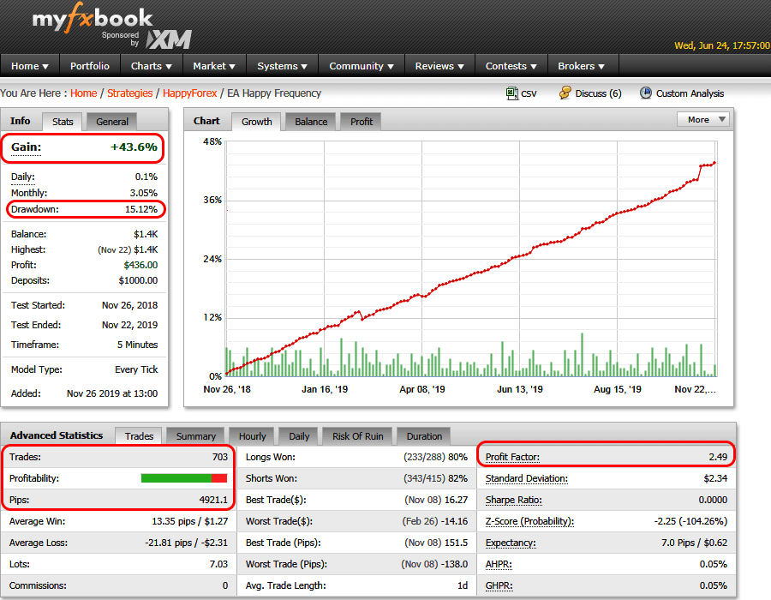The height and width of the screenshot is (600, 771).
Task: Click the Custom Analysis icon
Action: 645,93
